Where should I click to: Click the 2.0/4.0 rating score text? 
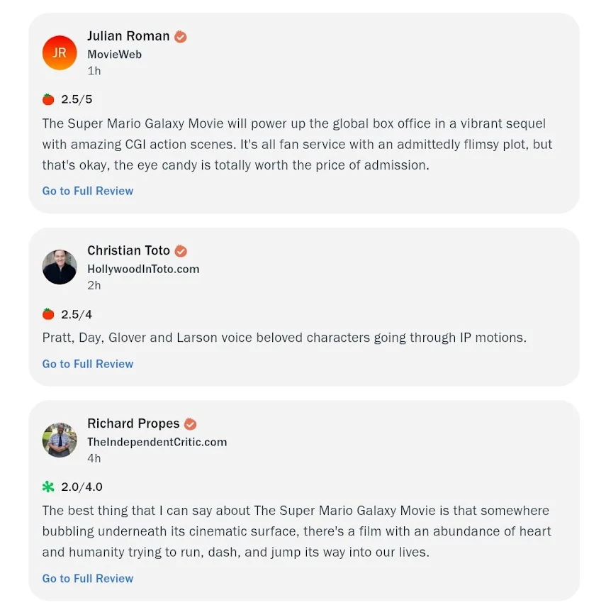pos(82,487)
